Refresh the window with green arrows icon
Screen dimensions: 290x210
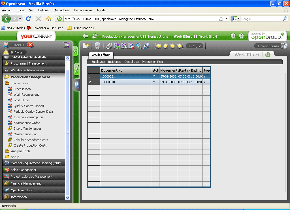coord(95,36)
